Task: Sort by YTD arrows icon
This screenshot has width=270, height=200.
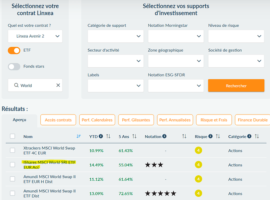Action: (108, 136)
